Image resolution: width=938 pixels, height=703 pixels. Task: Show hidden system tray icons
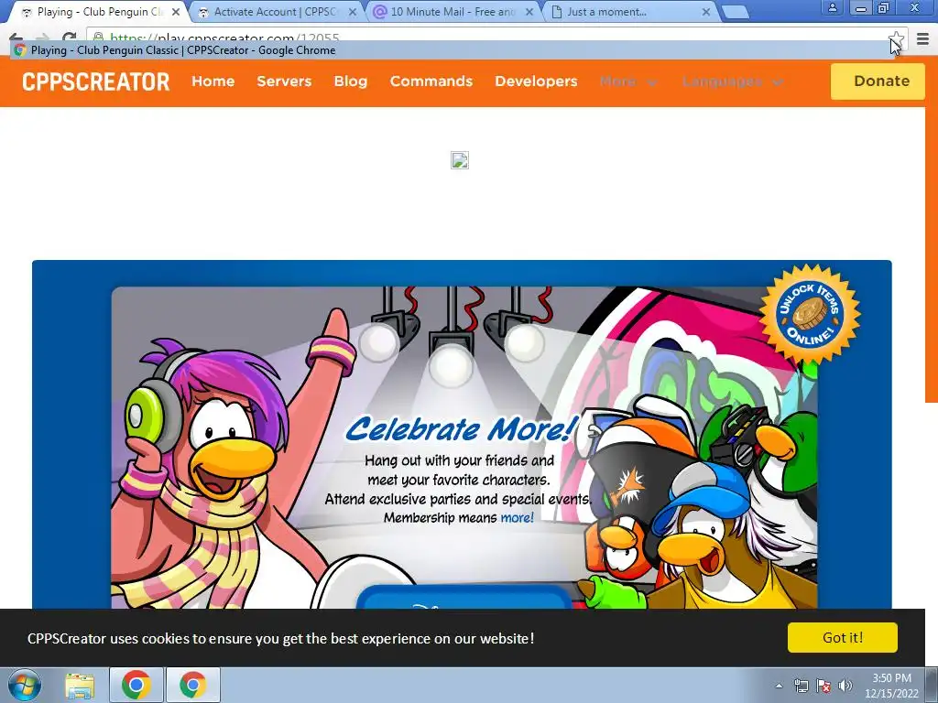[779, 686]
